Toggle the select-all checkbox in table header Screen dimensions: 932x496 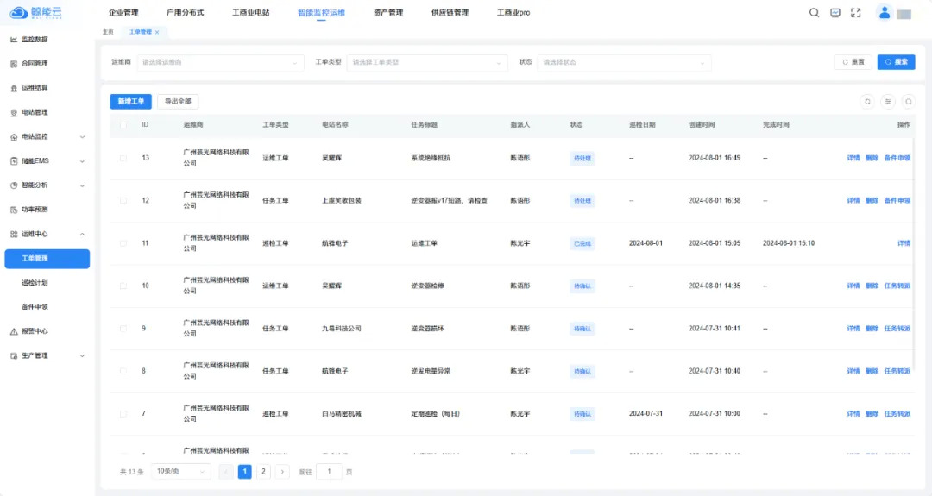click(123, 125)
